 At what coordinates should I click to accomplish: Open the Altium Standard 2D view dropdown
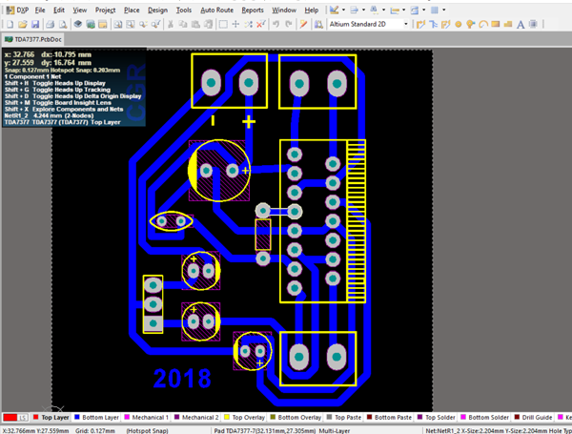(406, 24)
